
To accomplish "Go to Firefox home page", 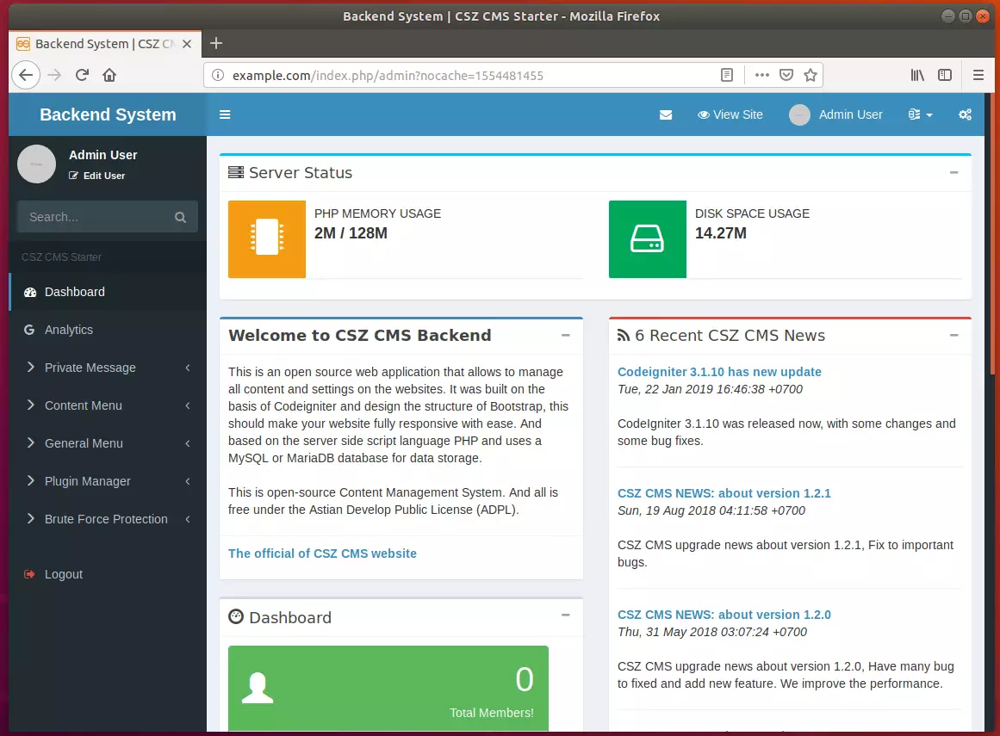I will [109, 75].
